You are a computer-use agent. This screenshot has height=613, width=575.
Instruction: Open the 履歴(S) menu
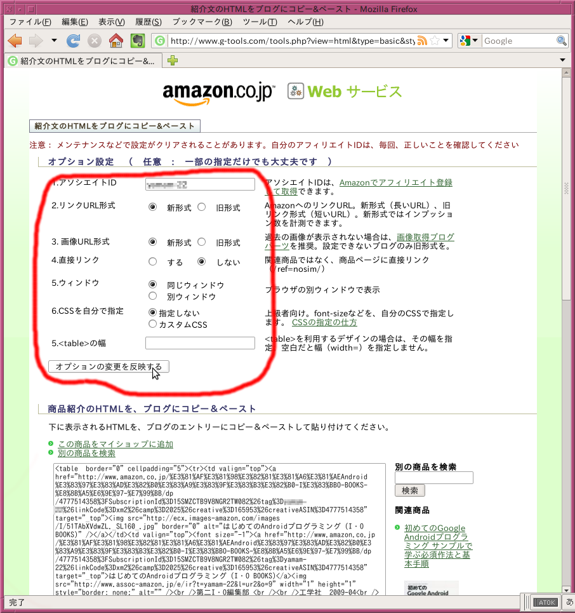pos(149,22)
